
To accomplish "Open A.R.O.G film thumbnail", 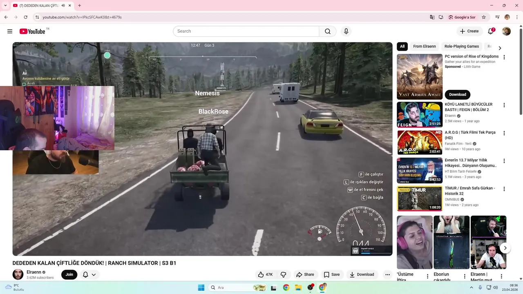I will (x=420, y=143).
